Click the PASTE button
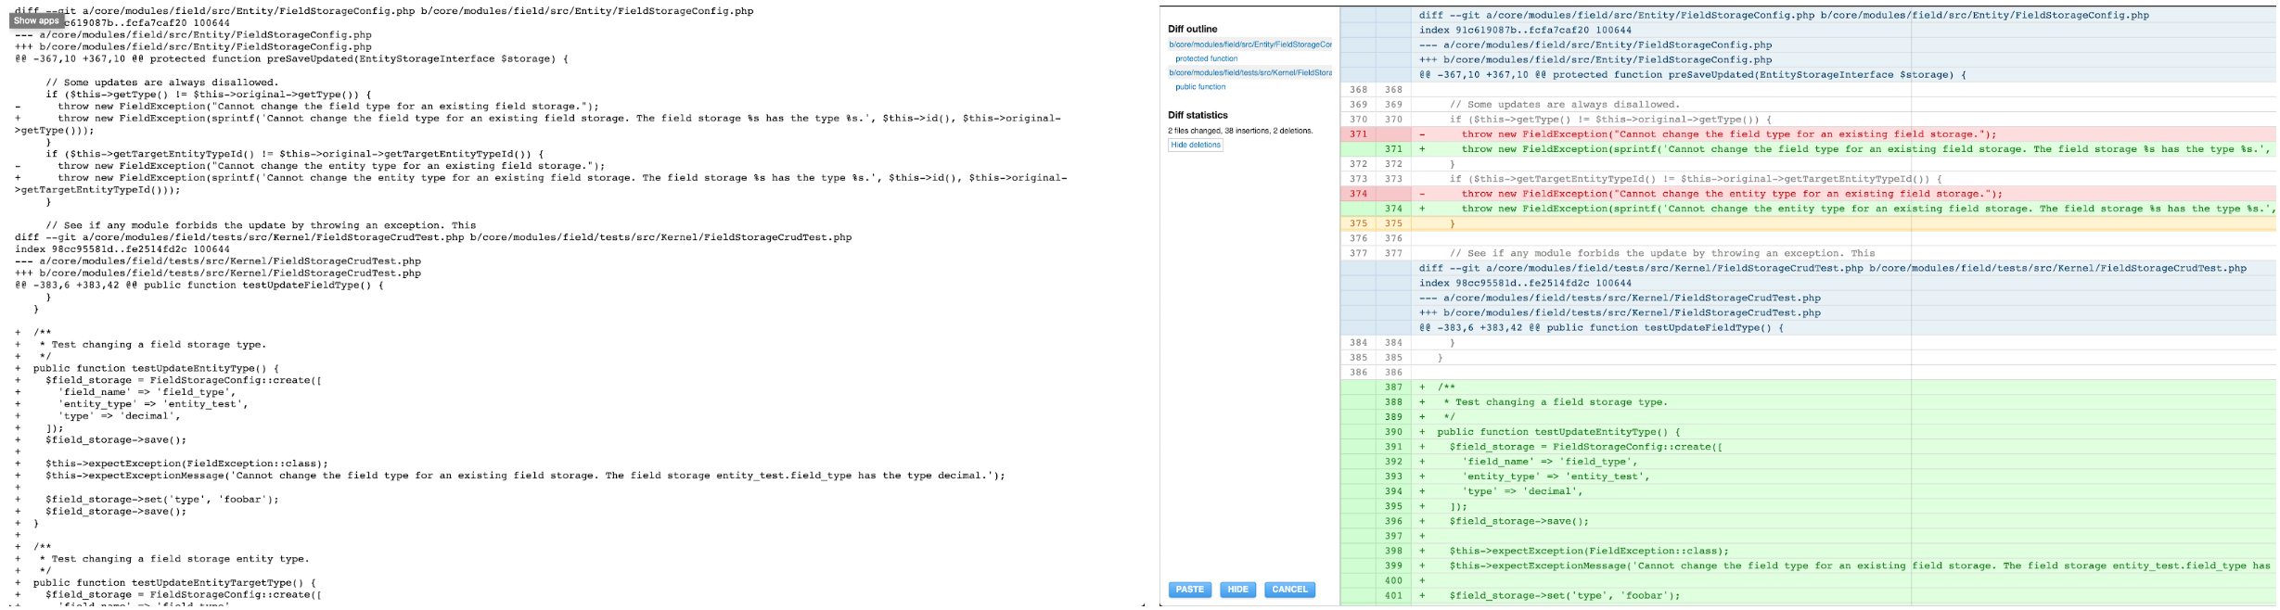The image size is (2280, 610). pos(1190,590)
